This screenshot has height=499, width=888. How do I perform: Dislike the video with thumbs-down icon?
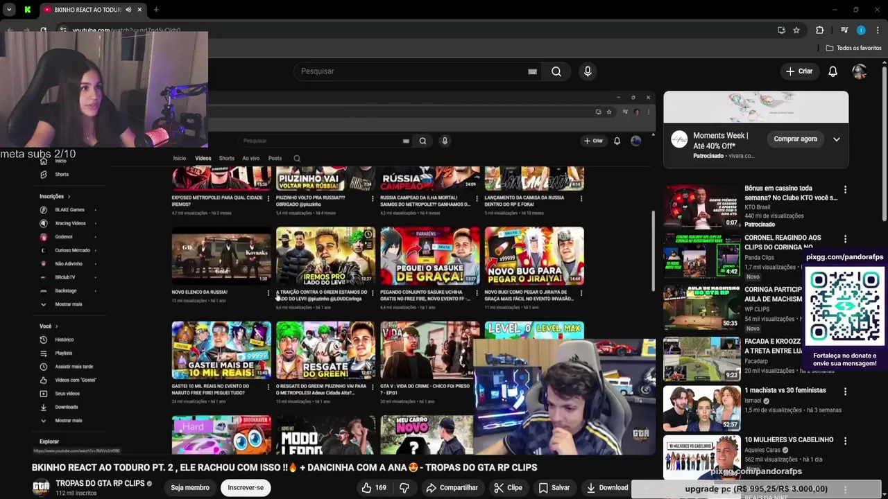(404, 488)
